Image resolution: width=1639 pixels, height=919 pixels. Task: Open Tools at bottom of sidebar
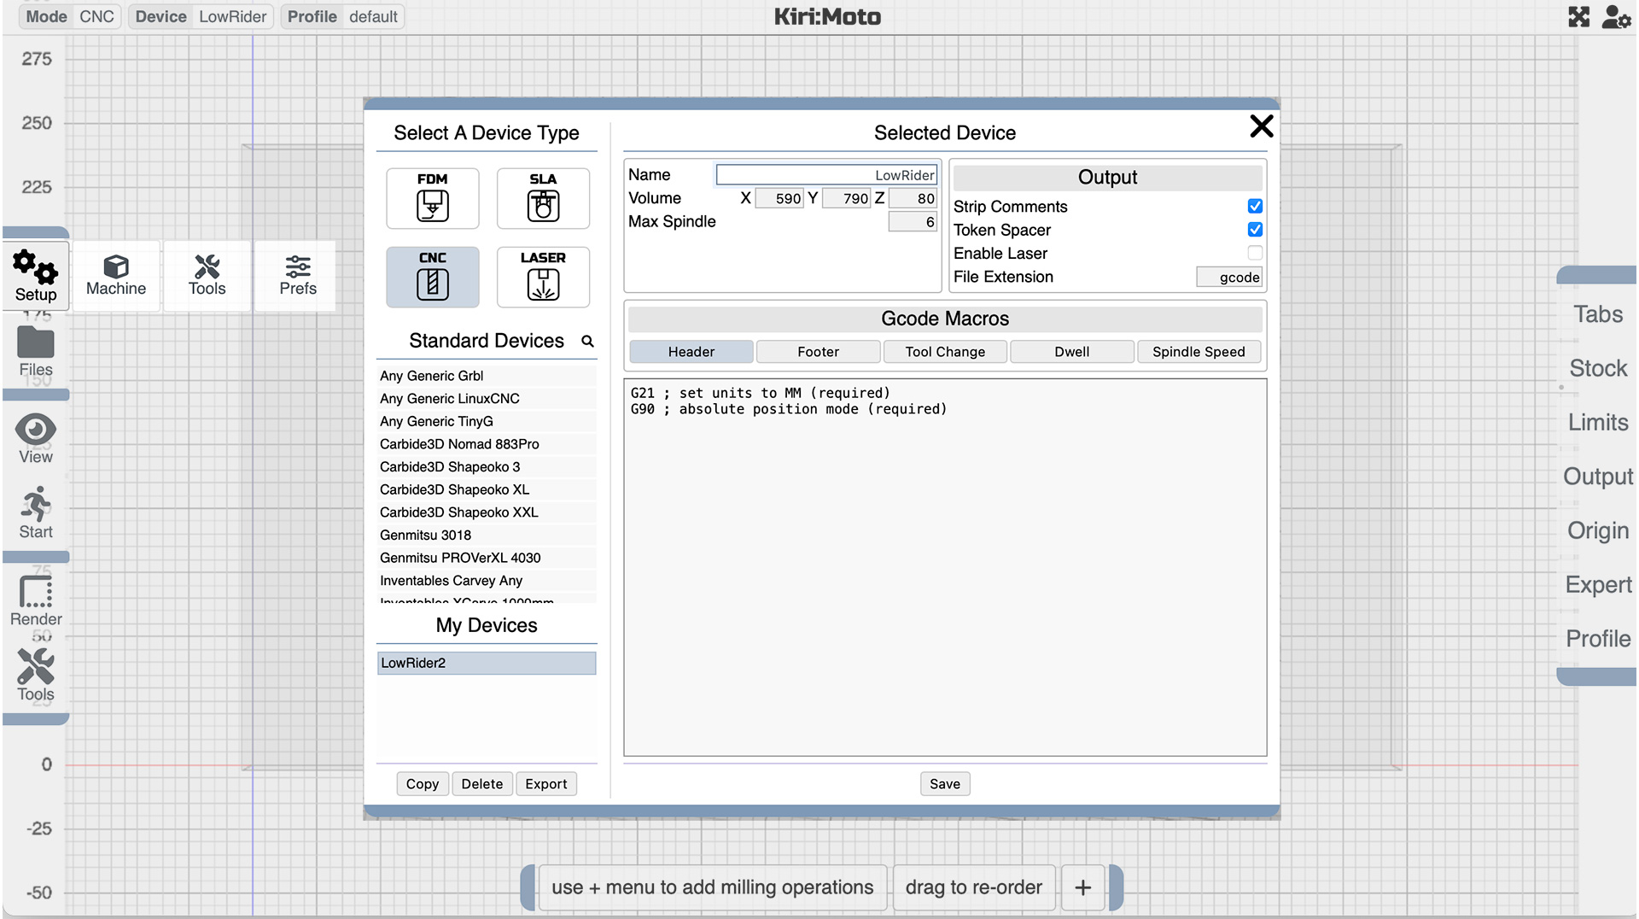(x=36, y=676)
